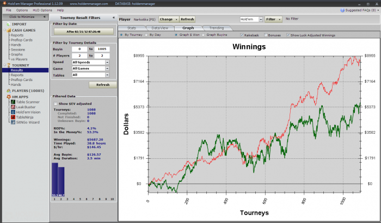Click the Hold'em Manager logo in title bar
Screen dimensions: 381x223
pyautogui.click(x=4, y=3)
